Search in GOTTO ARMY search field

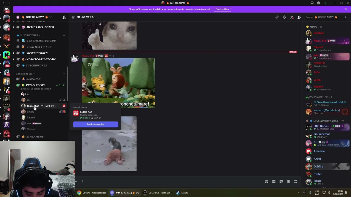[327, 17]
